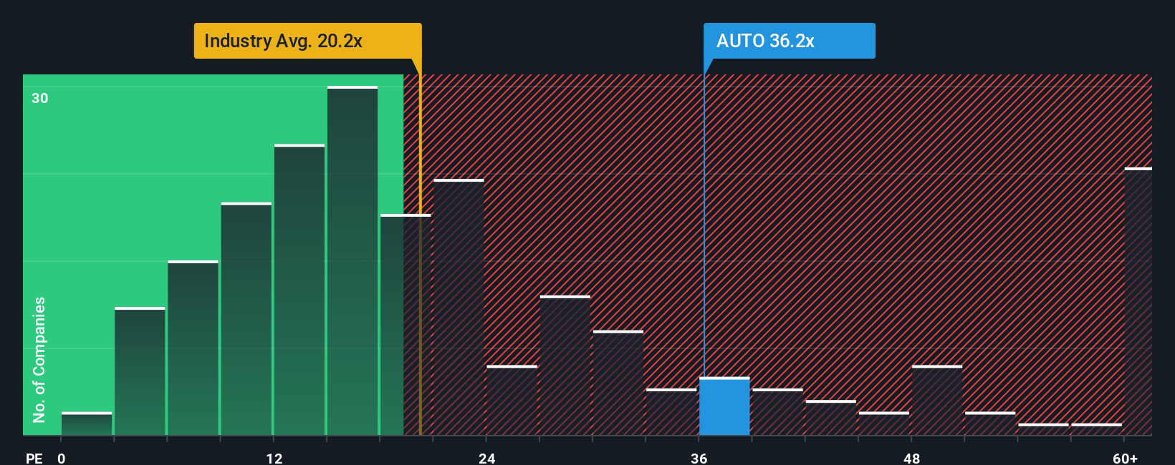The image size is (1175, 465).
Task: Click the bar just right of the industry average line
Action: (x=459, y=308)
